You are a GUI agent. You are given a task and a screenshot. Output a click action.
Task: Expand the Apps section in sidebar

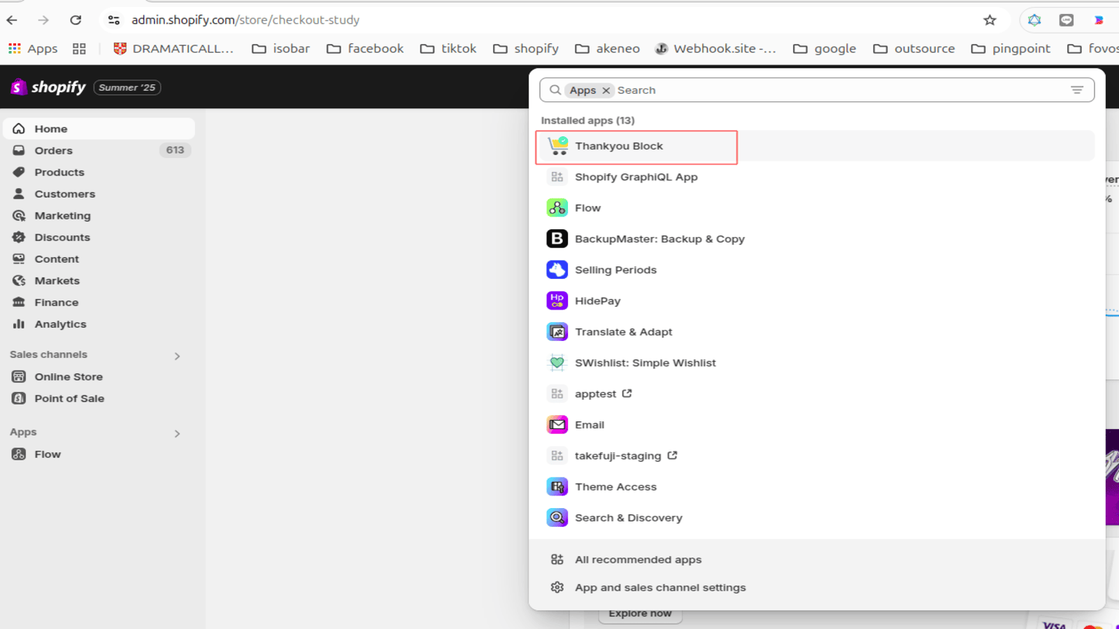pos(177,433)
